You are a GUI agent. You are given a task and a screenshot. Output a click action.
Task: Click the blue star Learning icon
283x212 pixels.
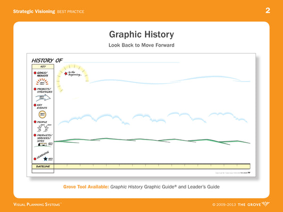click(45, 159)
